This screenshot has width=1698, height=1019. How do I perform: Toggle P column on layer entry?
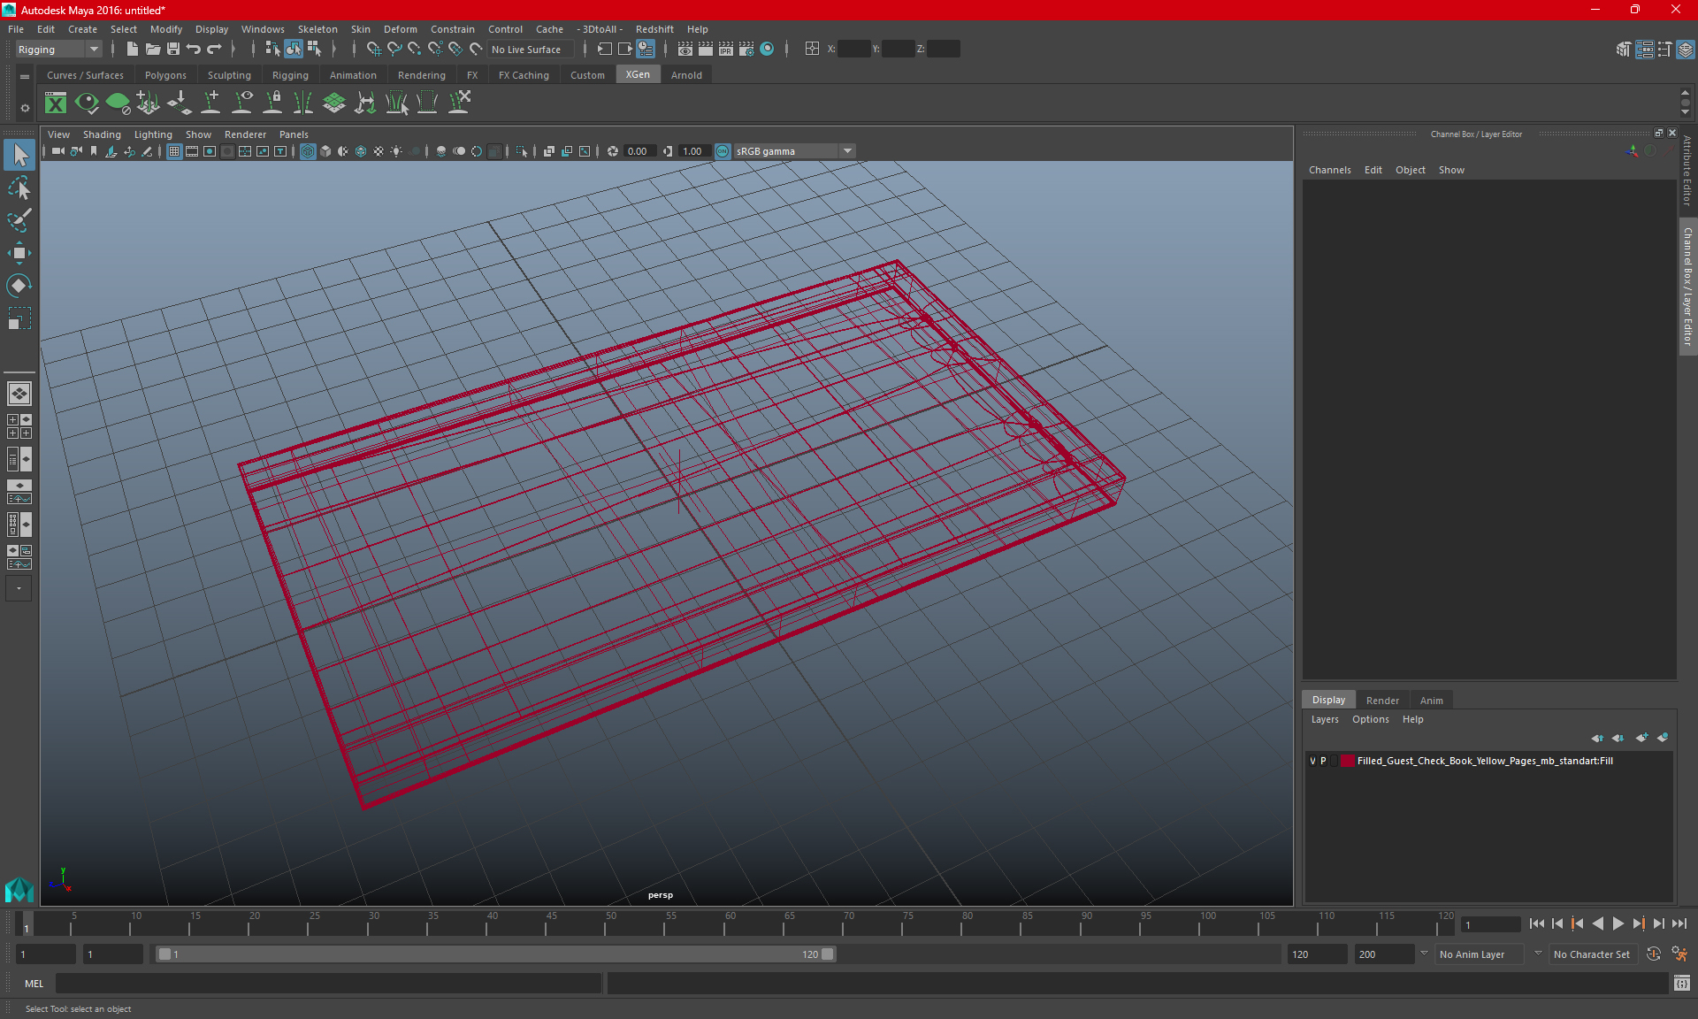tap(1325, 761)
